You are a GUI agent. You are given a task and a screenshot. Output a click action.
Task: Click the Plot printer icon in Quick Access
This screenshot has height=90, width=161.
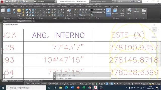click(x=24, y=1)
